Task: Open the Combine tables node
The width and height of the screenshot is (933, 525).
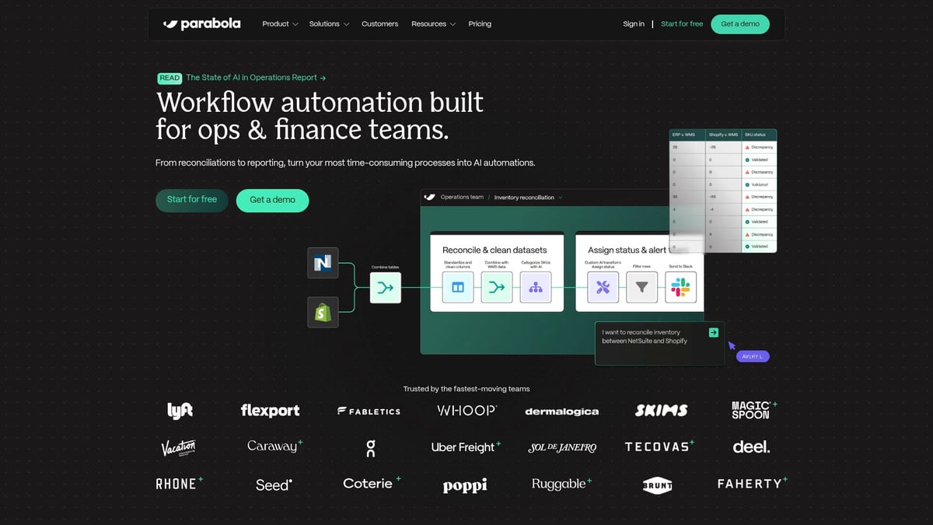Action: [x=385, y=287]
